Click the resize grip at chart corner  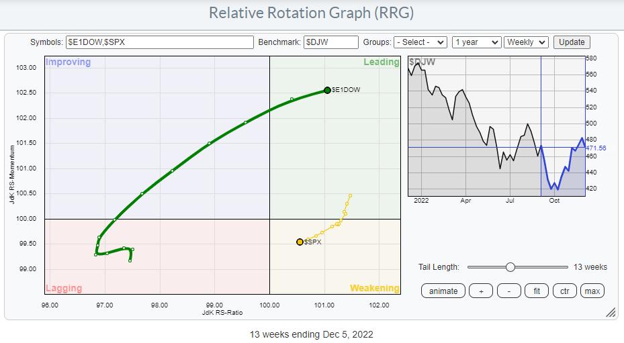pyautogui.click(x=611, y=313)
